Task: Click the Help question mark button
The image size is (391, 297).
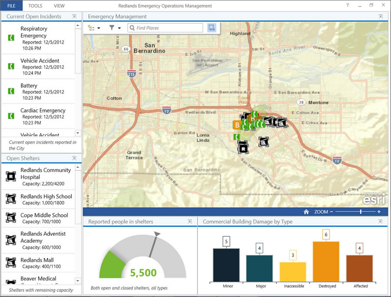Action: [x=347, y=6]
